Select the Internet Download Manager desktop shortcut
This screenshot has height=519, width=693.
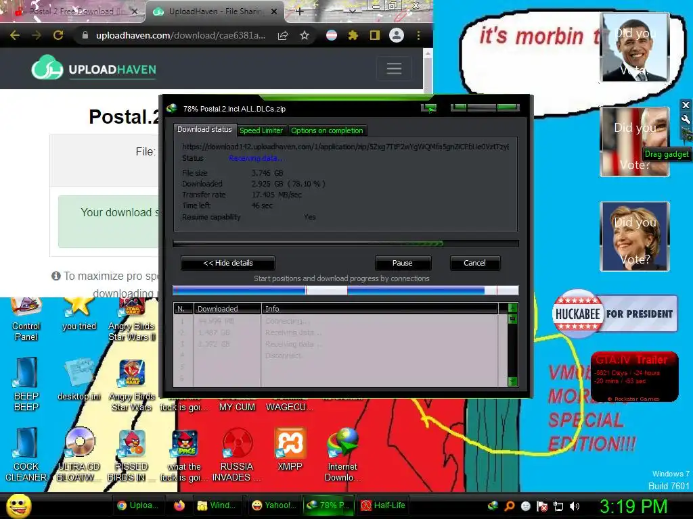coord(342,455)
